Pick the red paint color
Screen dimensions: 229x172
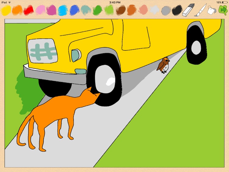(x=29, y=10)
